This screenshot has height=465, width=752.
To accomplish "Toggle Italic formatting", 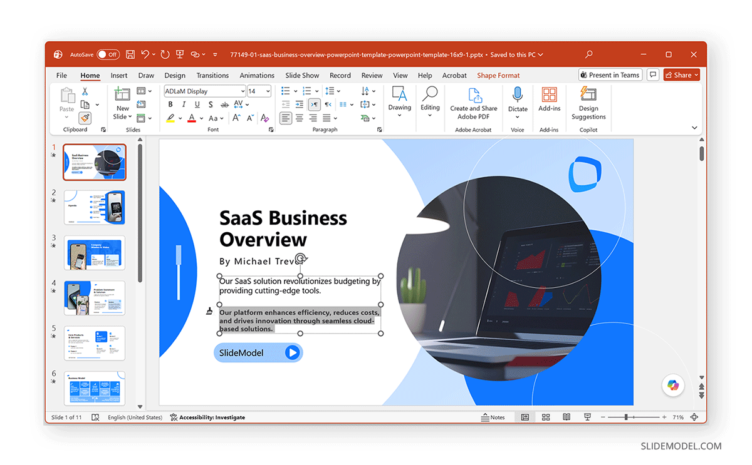I will coord(184,105).
